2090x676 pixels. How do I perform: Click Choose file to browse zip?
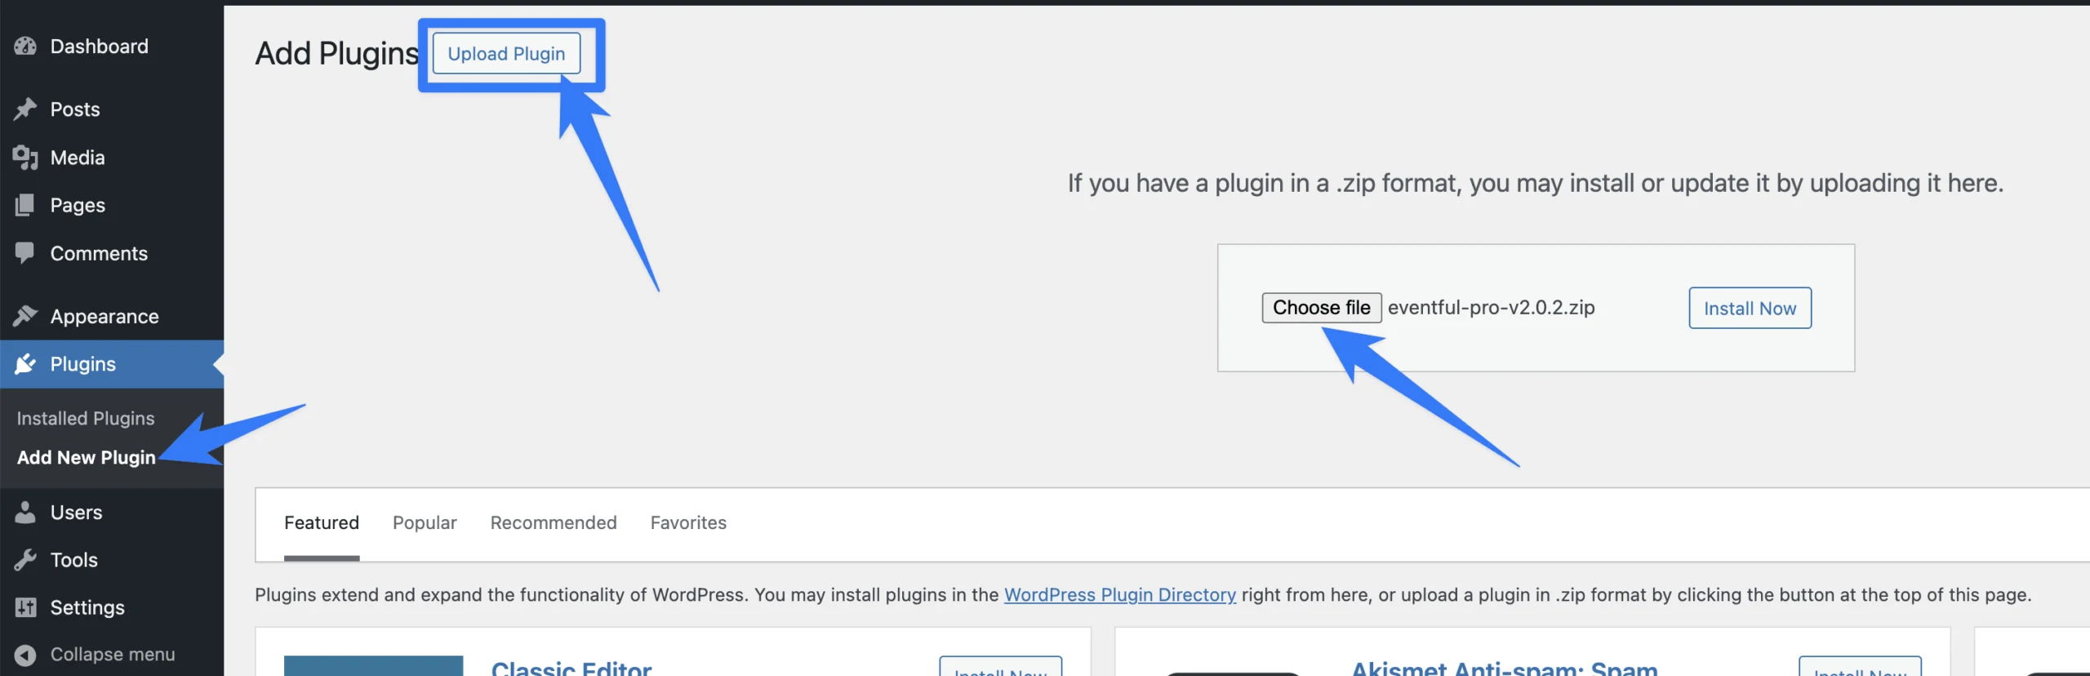click(1322, 308)
